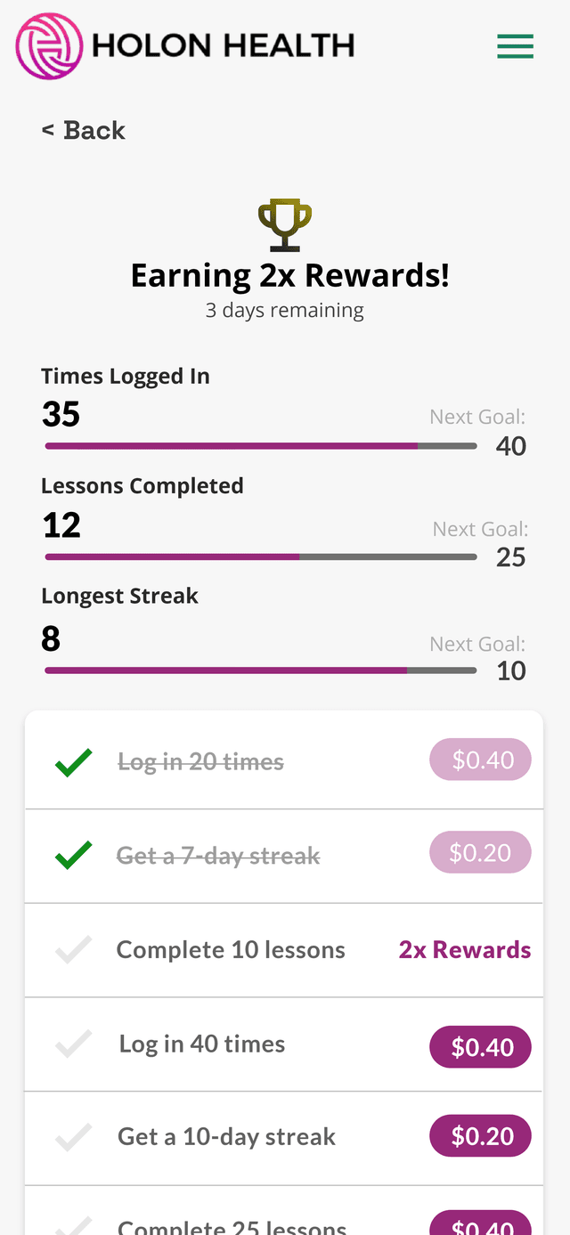Open the hamburger menu

pyautogui.click(x=515, y=46)
